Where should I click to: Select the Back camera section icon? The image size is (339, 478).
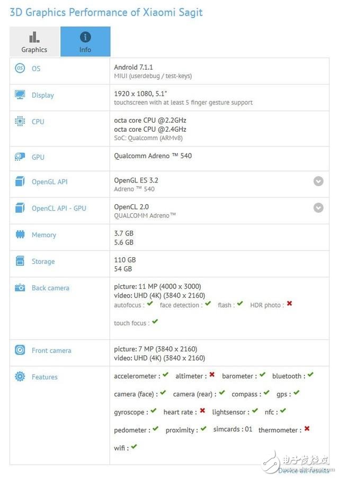tap(20, 288)
